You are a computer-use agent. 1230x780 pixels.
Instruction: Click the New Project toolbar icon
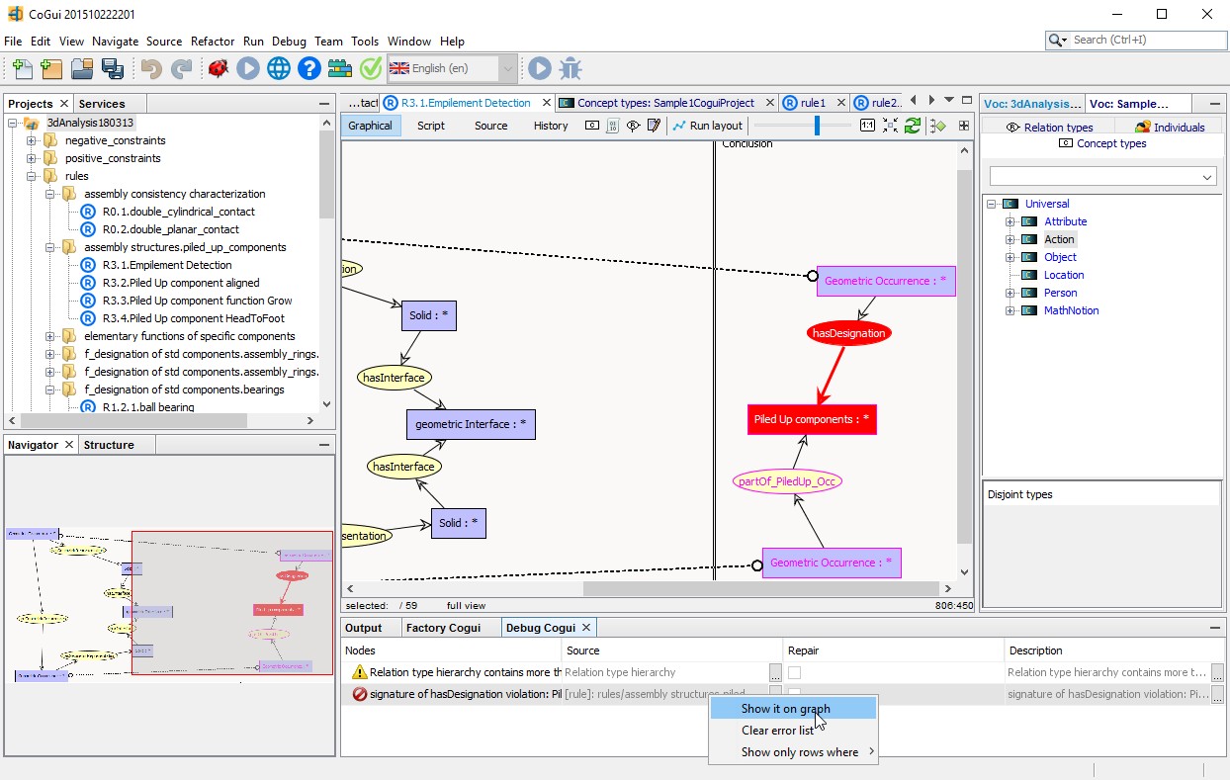click(51, 68)
